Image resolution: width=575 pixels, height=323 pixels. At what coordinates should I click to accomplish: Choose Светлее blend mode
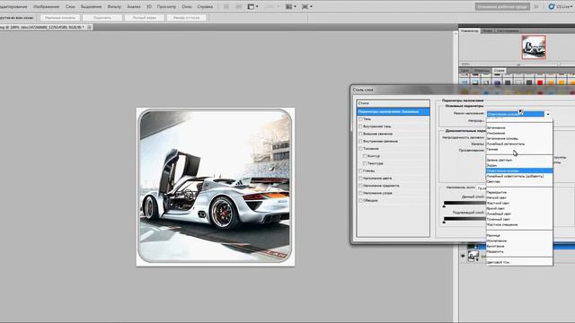click(x=519, y=181)
